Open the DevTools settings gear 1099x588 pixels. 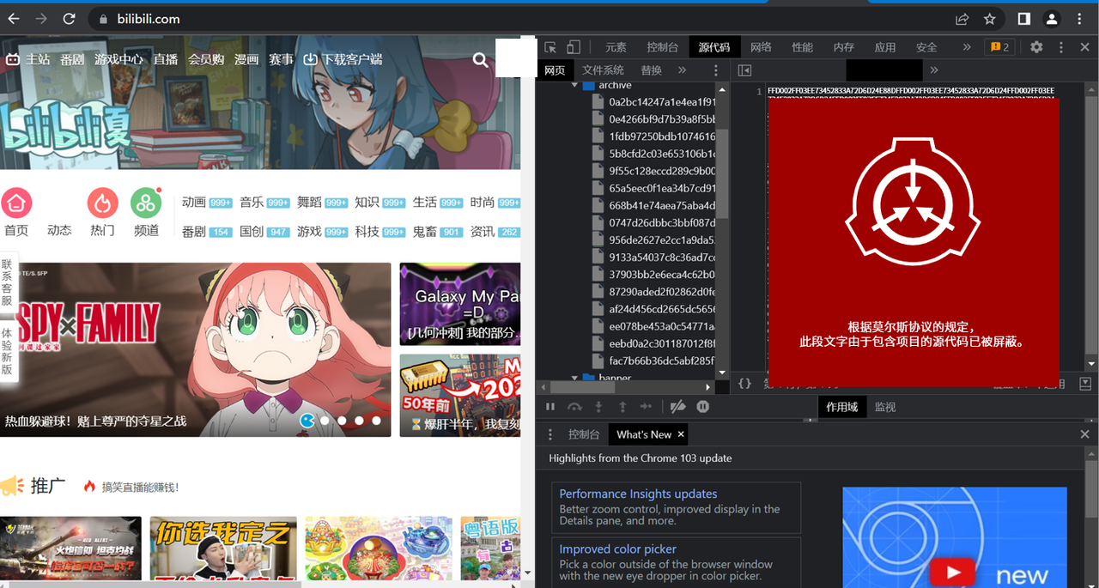[1036, 47]
